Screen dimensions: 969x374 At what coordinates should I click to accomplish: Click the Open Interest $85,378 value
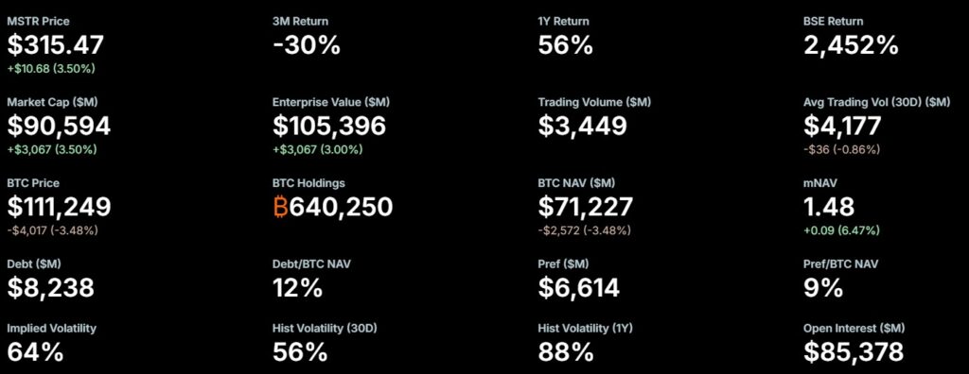point(854,352)
